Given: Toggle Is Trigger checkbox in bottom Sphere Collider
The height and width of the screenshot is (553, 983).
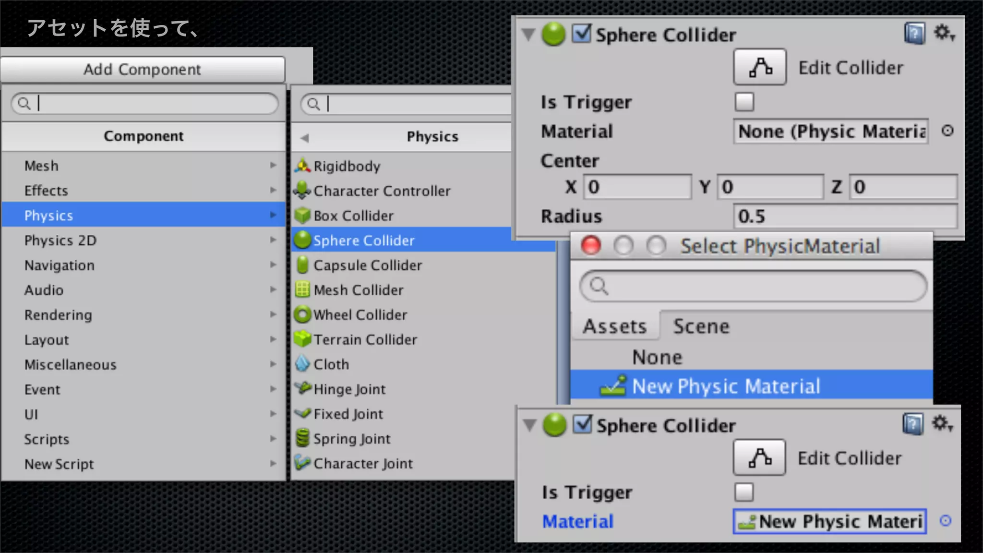Looking at the screenshot, I should point(744,492).
